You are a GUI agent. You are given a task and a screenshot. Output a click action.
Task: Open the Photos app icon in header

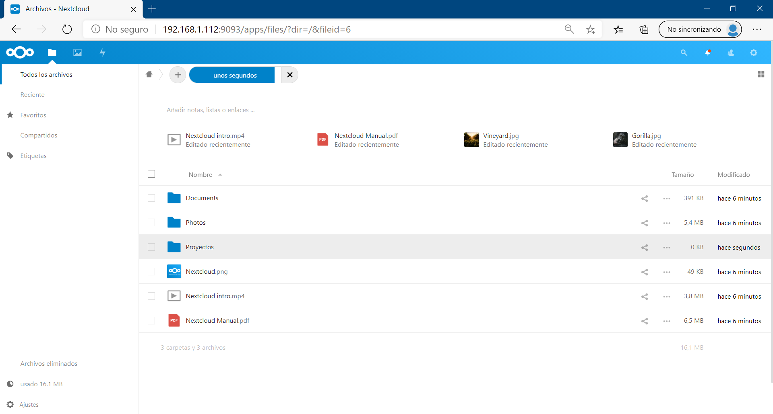click(77, 53)
